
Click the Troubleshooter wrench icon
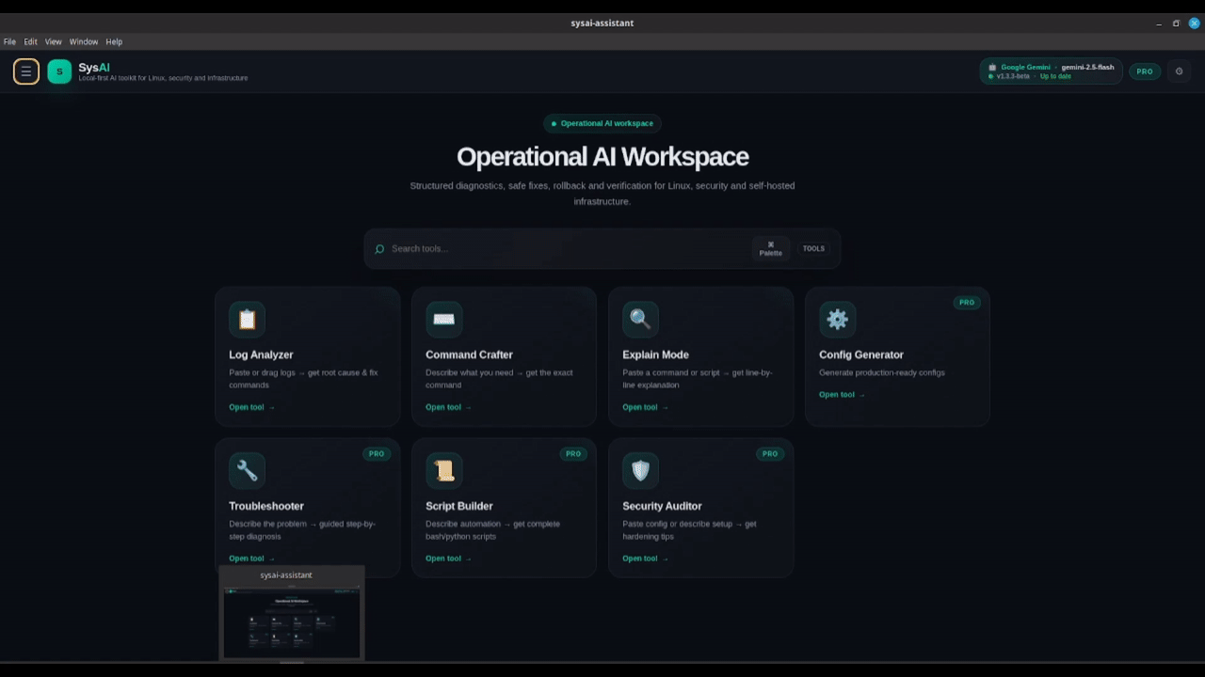tap(247, 471)
